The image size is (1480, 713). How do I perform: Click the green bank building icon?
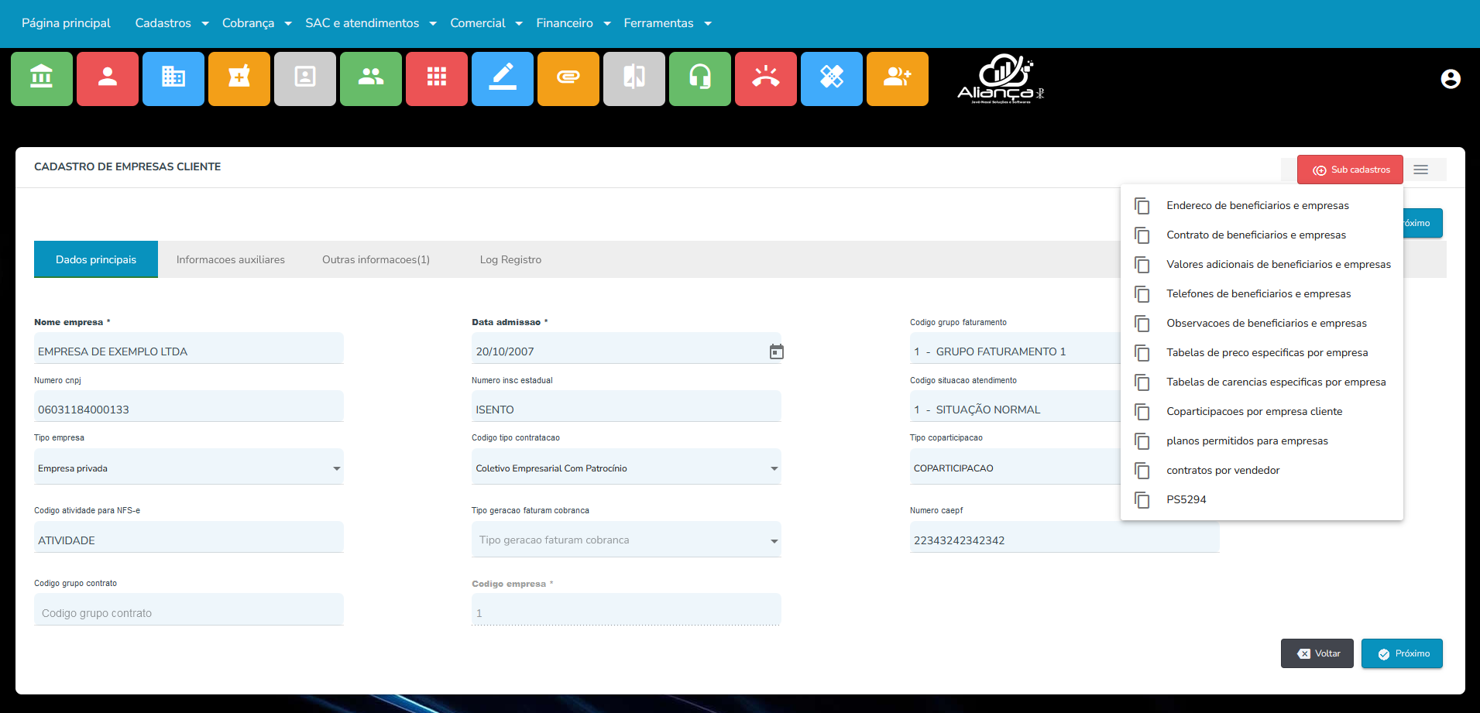(42, 78)
